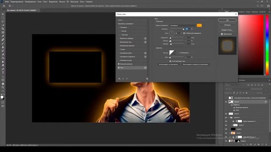
Task: Enable the Глянец effect checkbox
Action: 119,49
